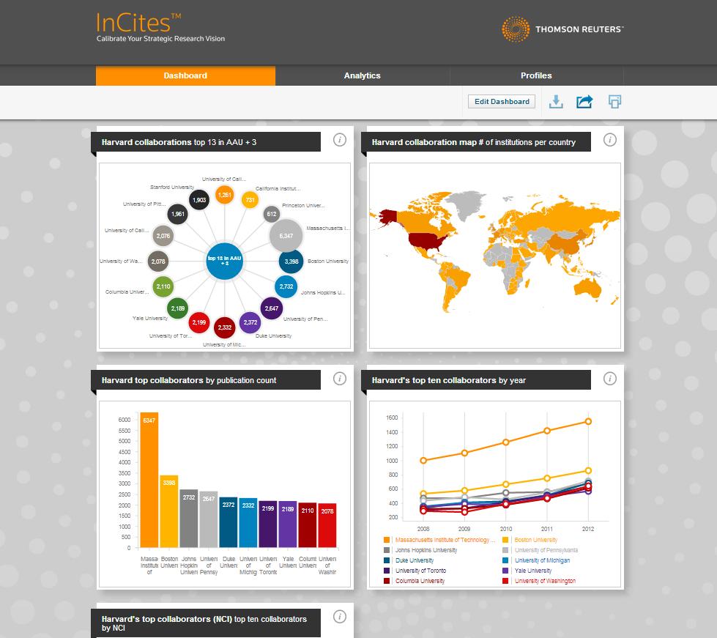The height and width of the screenshot is (638, 717).
Task: Toggle Johns Hopkins University legend swatch
Action: click(x=387, y=550)
